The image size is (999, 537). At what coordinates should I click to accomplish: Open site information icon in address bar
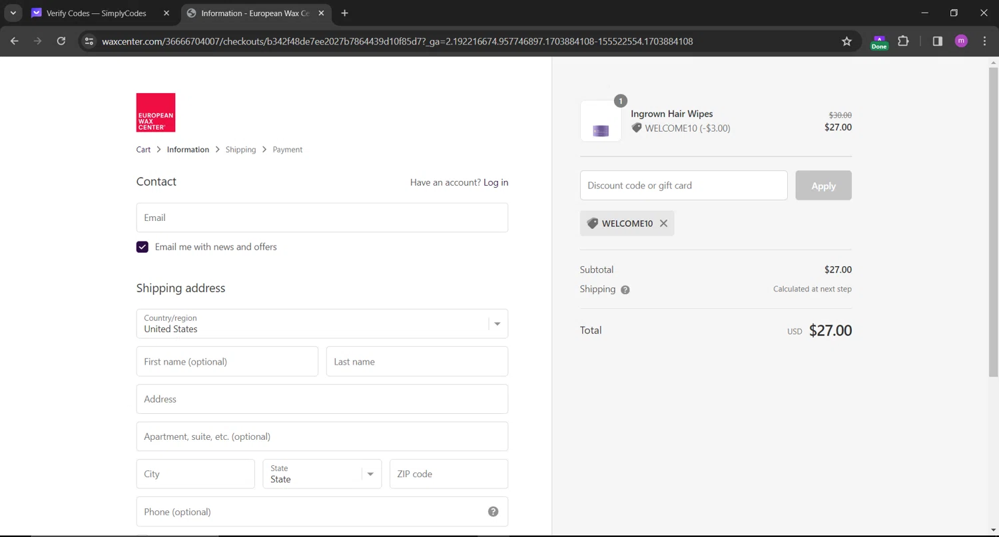89,41
